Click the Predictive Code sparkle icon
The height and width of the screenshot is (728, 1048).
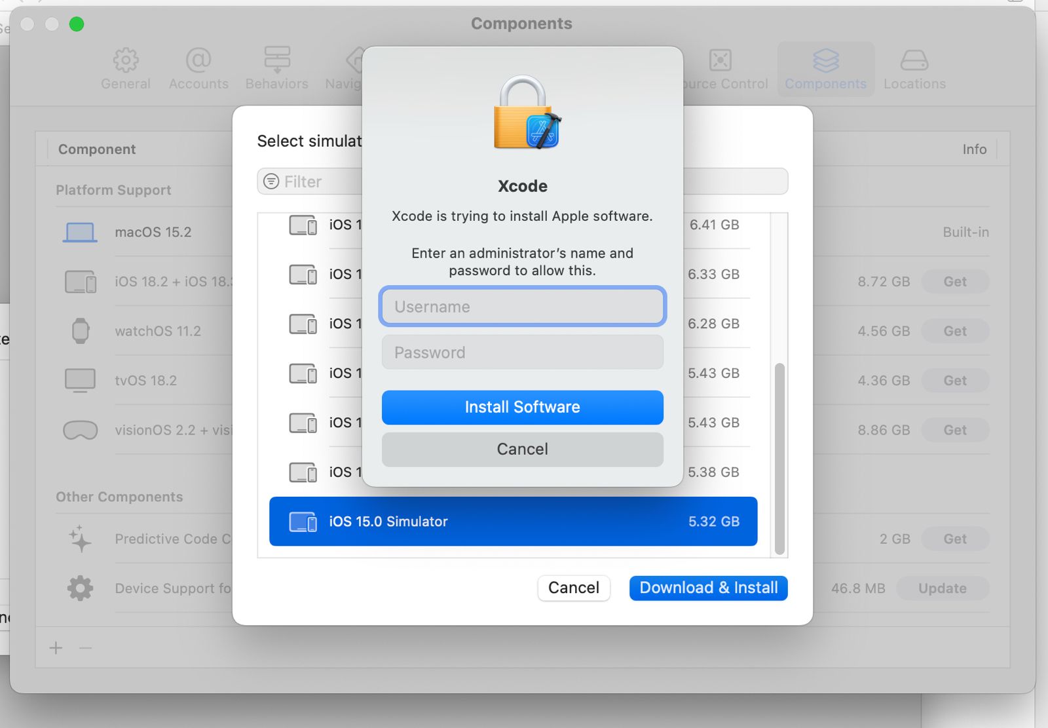(80, 539)
